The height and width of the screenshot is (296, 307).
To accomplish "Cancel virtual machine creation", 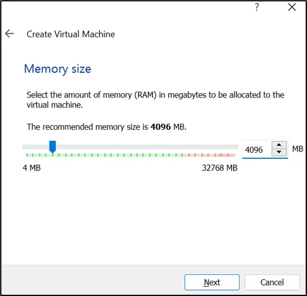I will tap(272, 282).
